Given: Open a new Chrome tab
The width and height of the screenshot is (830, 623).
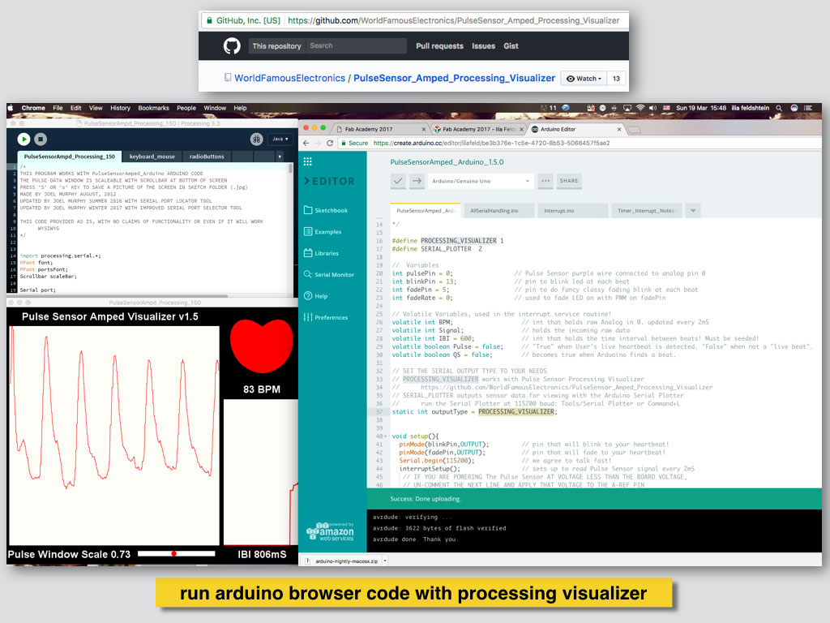Looking at the screenshot, I should point(634,129).
